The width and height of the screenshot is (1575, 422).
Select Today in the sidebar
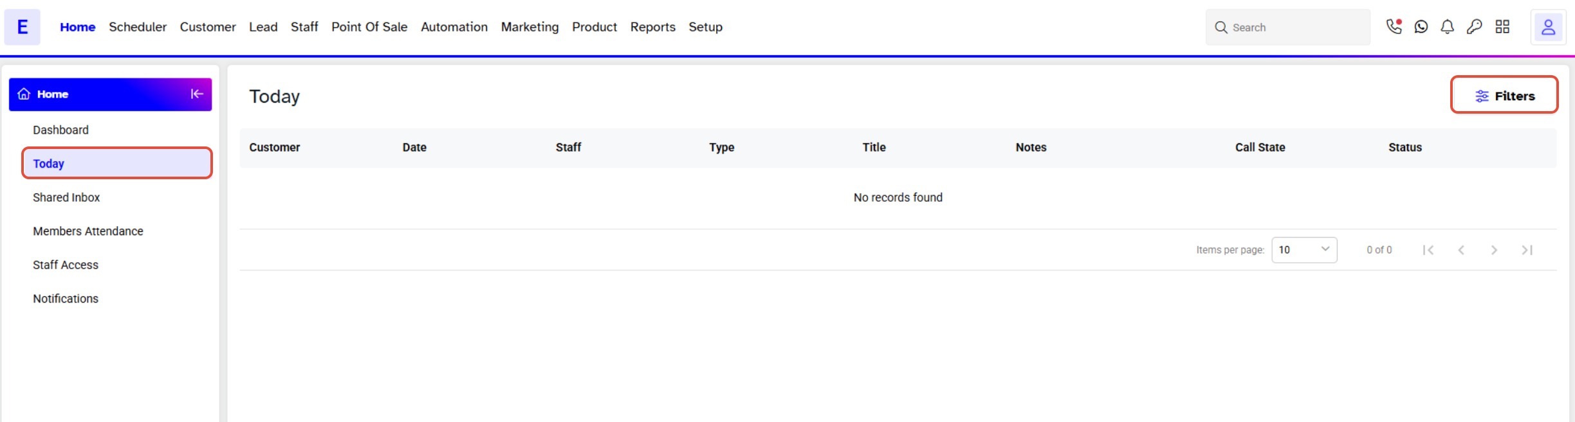[x=117, y=163]
